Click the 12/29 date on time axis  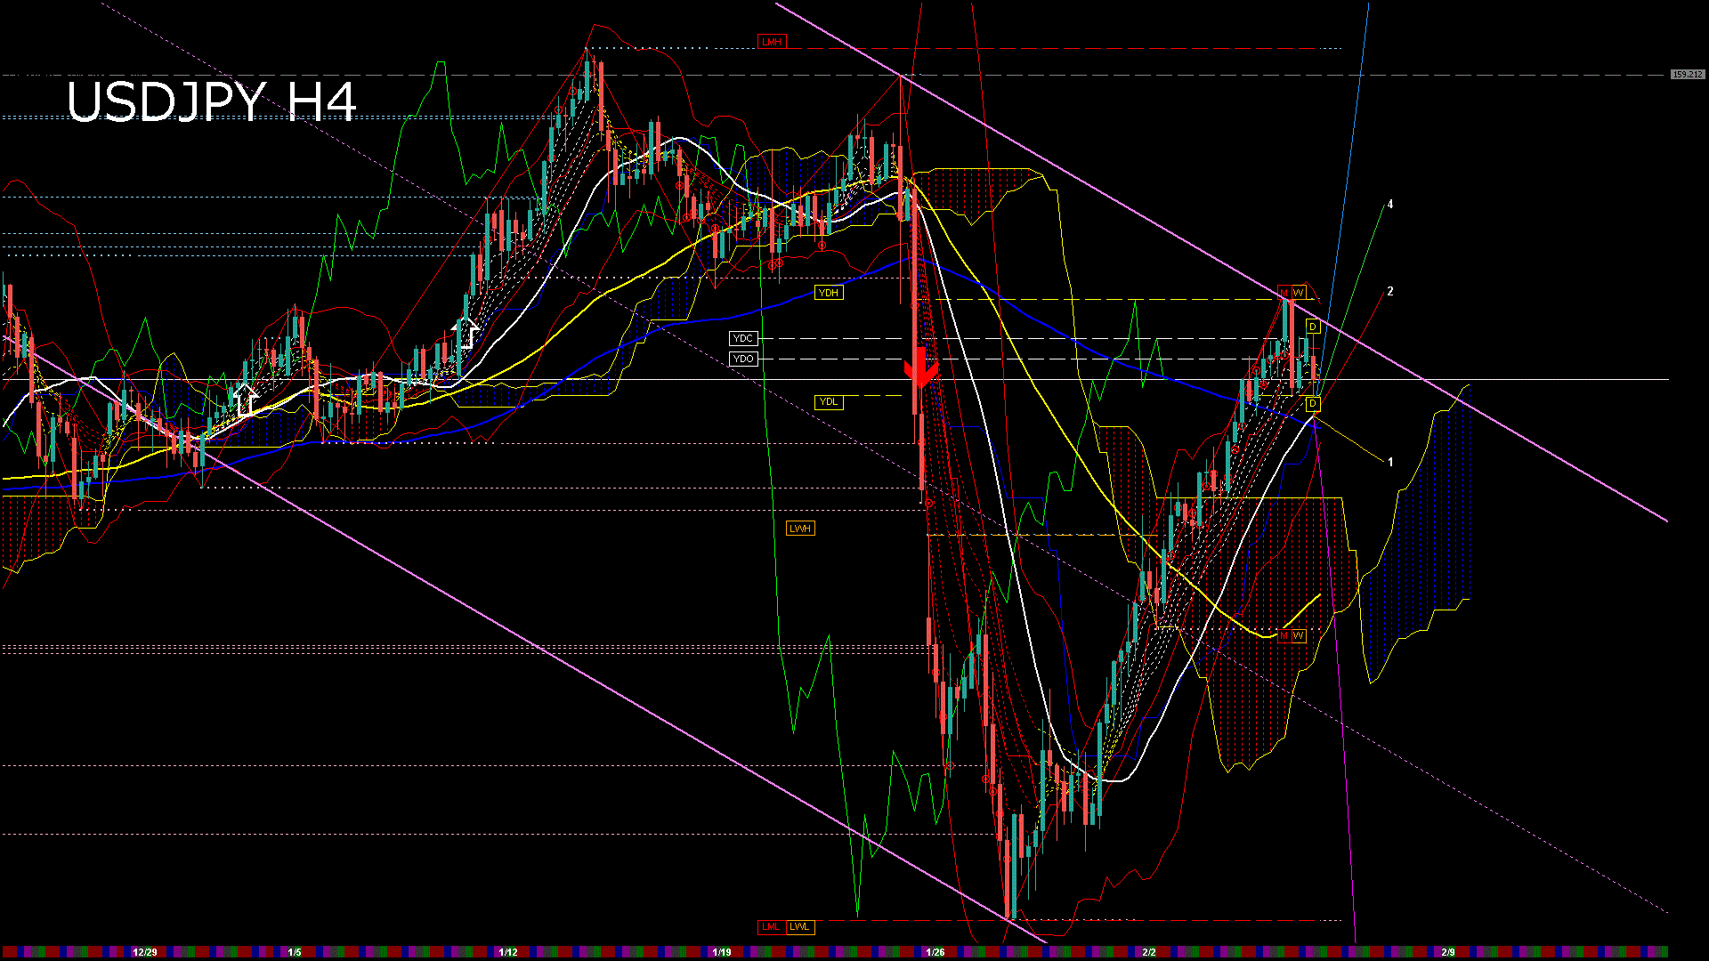coord(144,952)
